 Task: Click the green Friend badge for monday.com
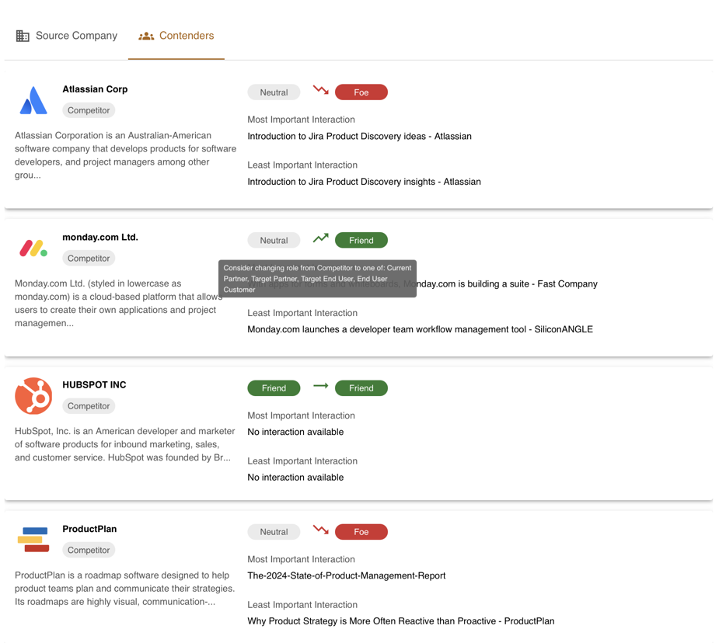pyautogui.click(x=361, y=241)
